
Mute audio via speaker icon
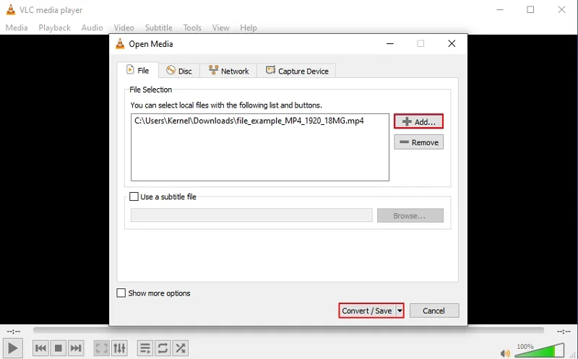(x=505, y=353)
